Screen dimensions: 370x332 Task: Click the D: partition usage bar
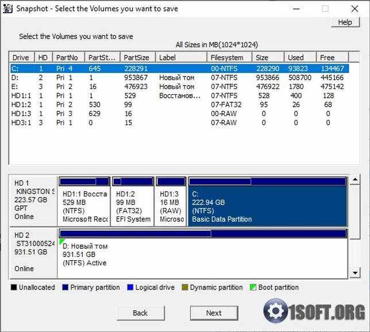pos(203,234)
